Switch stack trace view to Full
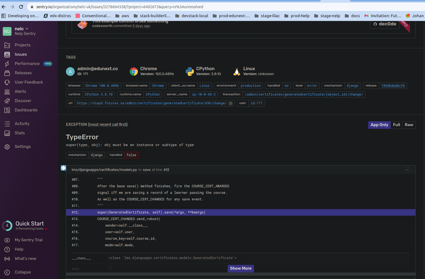This screenshot has width=425, height=279. [397, 125]
